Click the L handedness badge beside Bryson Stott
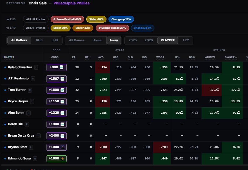This screenshot has height=170, width=248. click(31, 147)
